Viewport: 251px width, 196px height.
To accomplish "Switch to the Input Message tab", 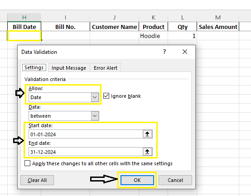I will click(x=69, y=68).
